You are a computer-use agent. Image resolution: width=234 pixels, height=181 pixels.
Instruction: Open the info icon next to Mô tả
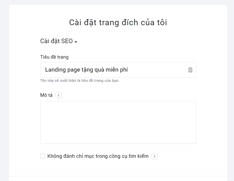coord(58,95)
